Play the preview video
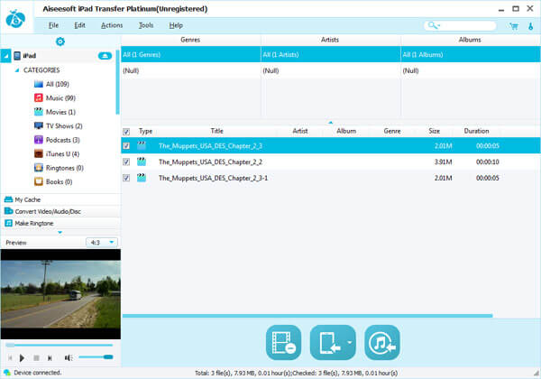This screenshot has width=541, height=379. [x=22, y=358]
